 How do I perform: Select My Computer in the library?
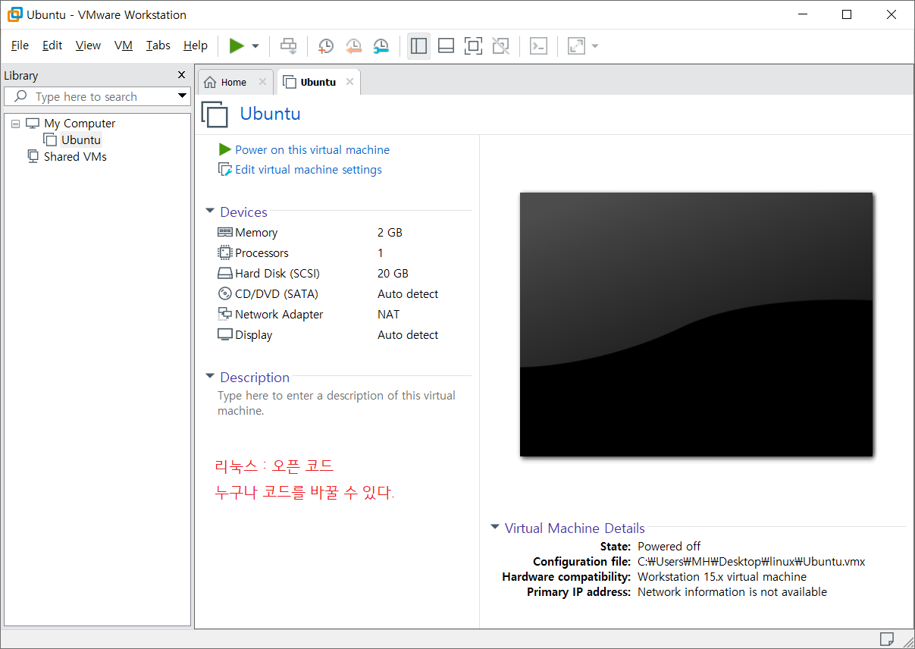80,124
